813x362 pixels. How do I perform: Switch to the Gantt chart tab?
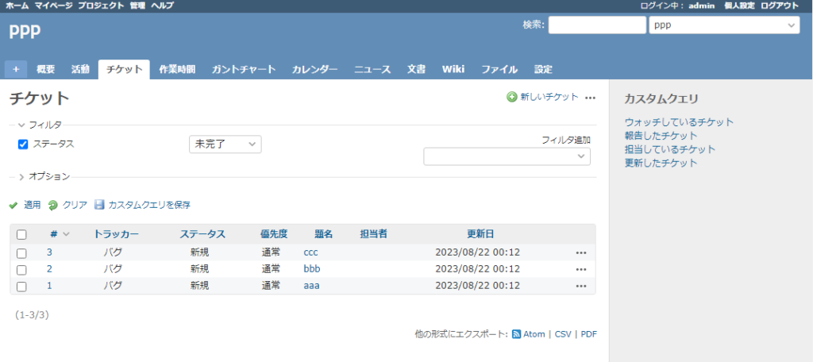[x=243, y=69]
